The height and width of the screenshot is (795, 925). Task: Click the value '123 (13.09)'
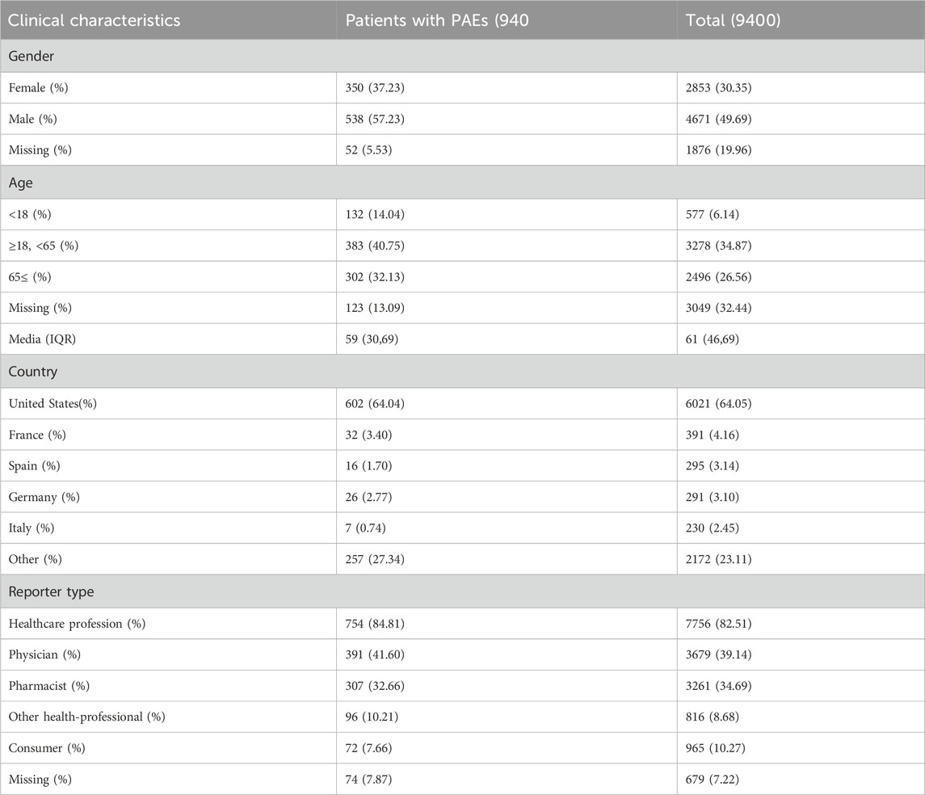click(x=375, y=309)
